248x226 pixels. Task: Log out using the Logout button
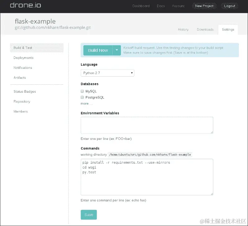(x=229, y=6)
